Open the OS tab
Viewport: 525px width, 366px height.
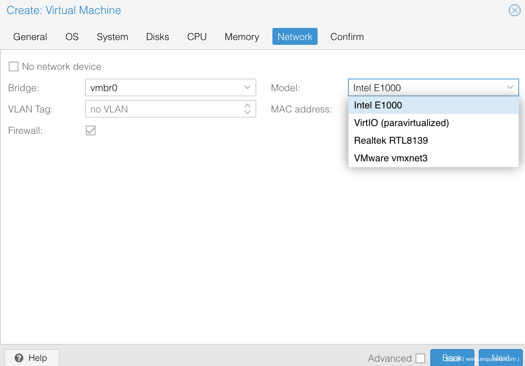(72, 37)
